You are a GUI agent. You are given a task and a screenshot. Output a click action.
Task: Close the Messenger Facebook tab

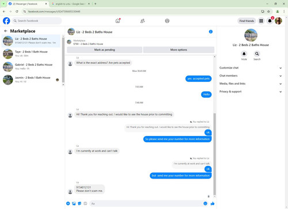pos(46,4)
